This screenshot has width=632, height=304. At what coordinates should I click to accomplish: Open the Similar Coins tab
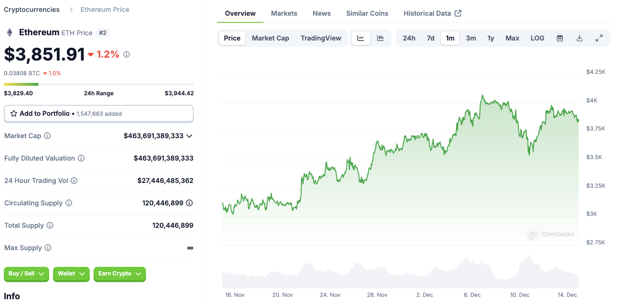pos(367,13)
